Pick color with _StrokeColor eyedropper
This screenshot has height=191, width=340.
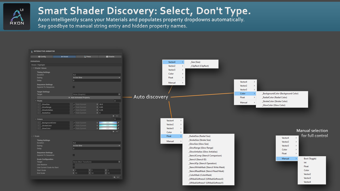(118, 126)
